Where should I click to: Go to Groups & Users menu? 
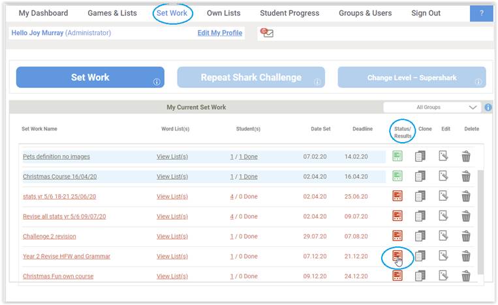[365, 13]
